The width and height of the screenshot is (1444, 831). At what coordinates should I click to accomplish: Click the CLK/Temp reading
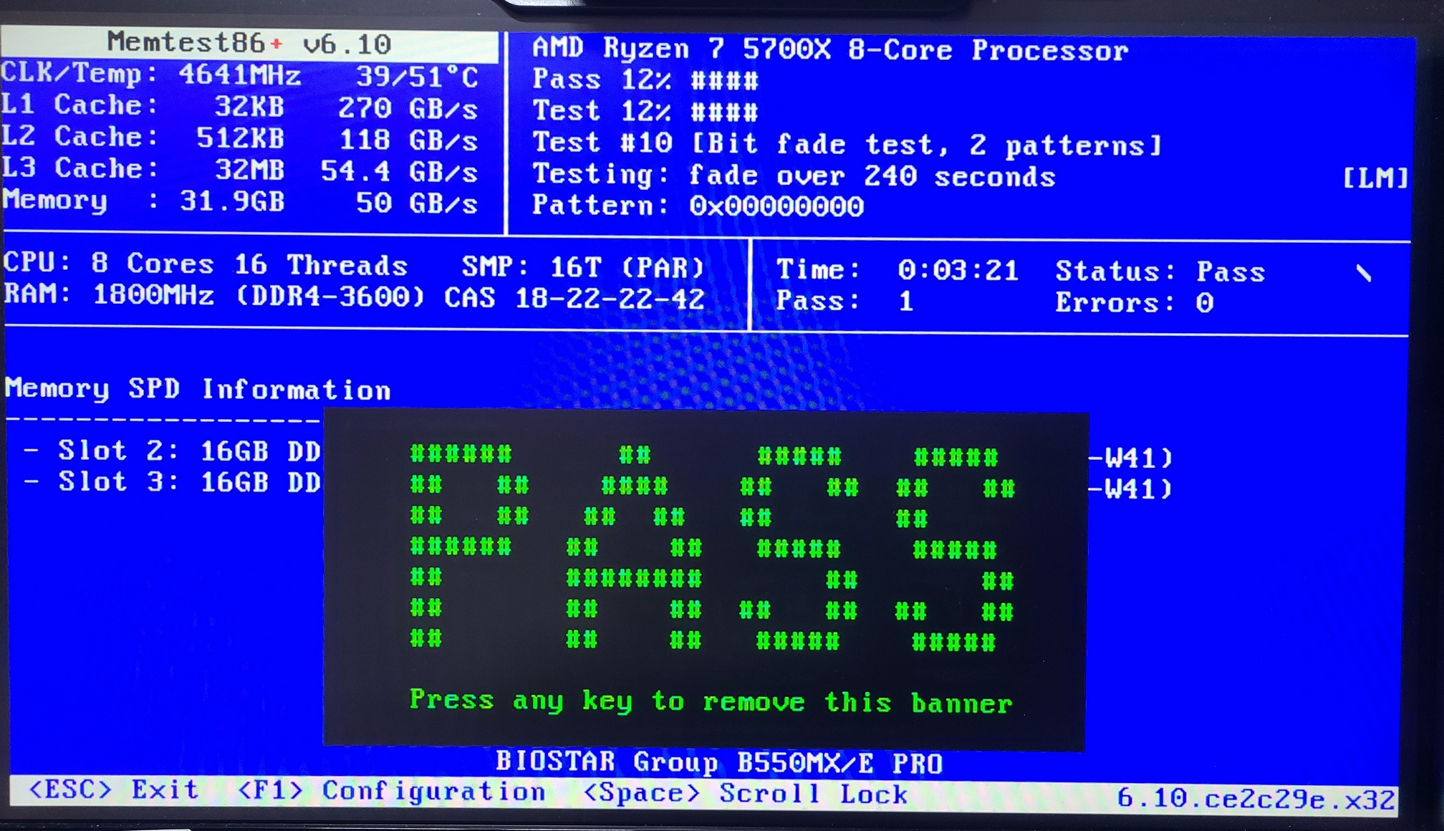point(240,75)
